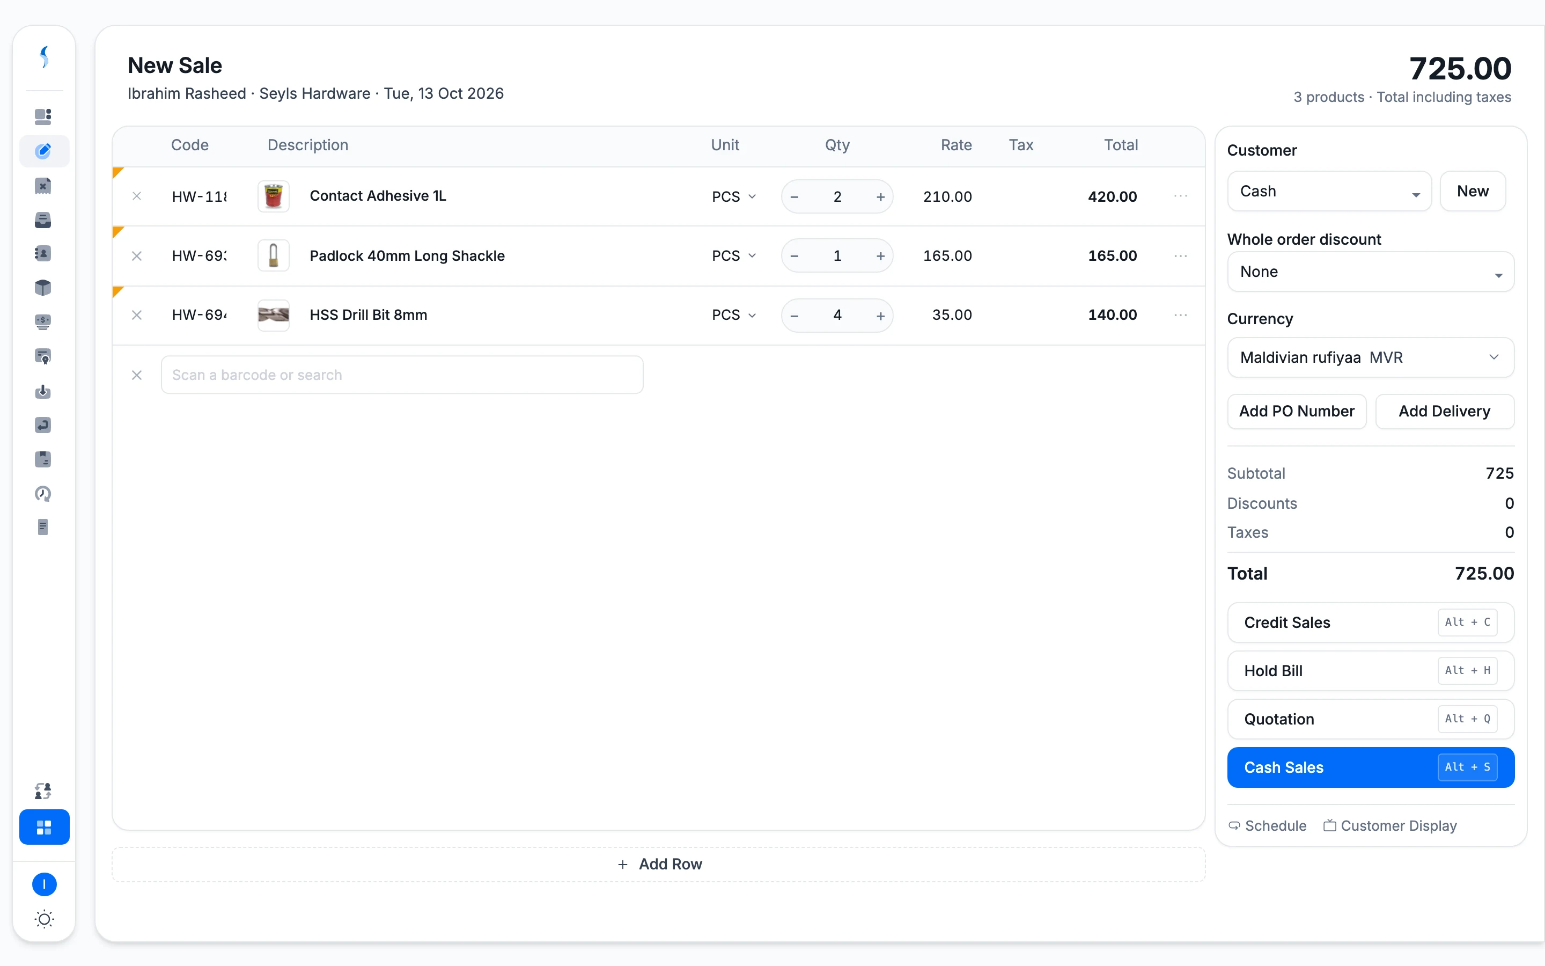
Task: Open the bookmarked ledger icon in sidebar
Action: pos(43,459)
